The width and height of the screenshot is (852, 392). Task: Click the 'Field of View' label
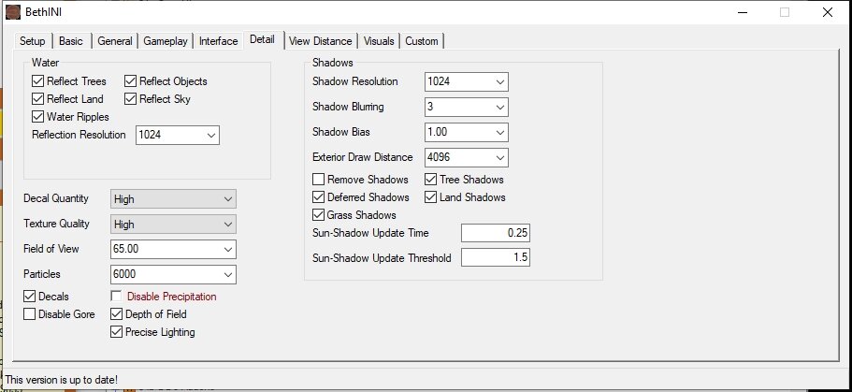(x=51, y=249)
